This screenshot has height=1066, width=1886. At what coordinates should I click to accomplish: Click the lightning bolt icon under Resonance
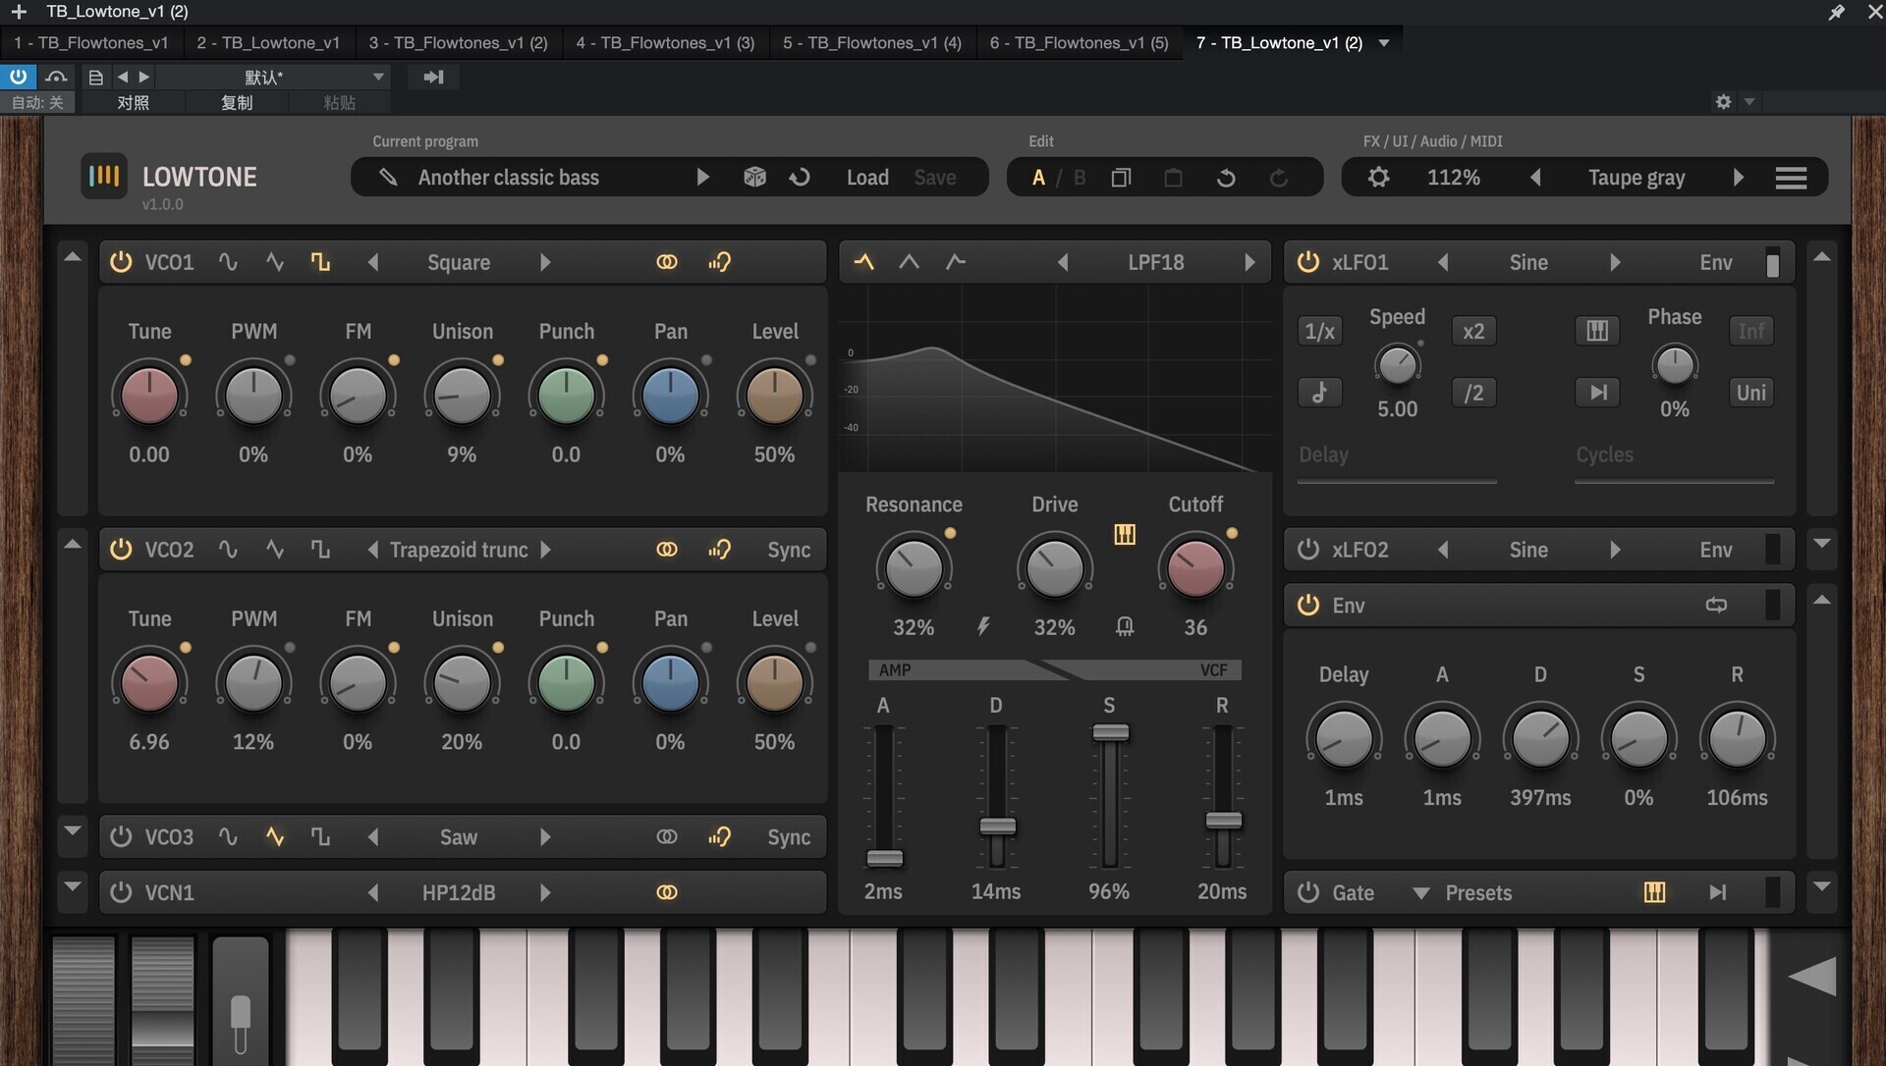click(983, 626)
